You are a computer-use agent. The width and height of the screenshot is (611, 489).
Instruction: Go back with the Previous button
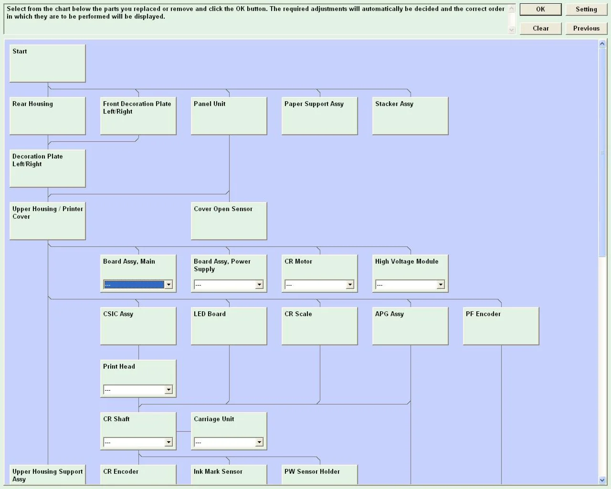coord(586,28)
